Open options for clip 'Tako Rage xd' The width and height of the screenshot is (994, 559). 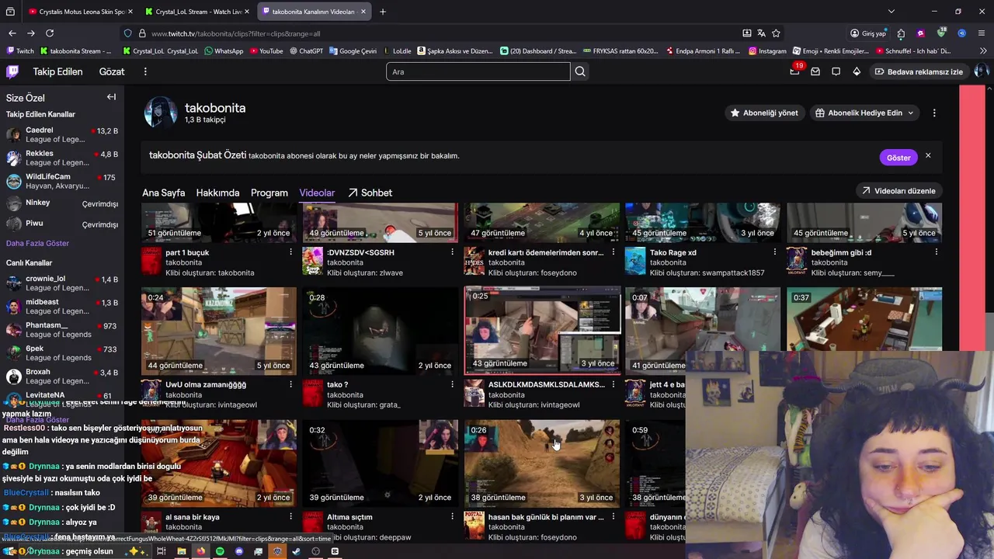(774, 252)
